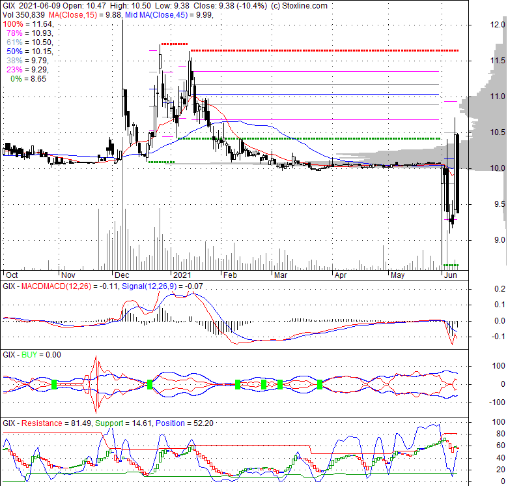Click the 0.2 MACD axis label
The width and height of the screenshot is (508, 486).
tap(500, 289)
